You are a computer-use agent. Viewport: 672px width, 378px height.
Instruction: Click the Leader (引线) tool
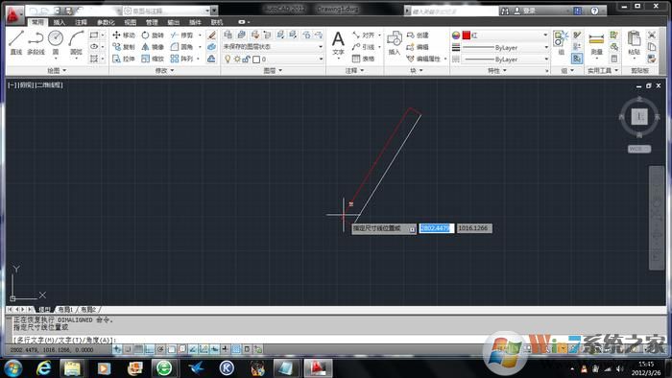pos(364,47)
